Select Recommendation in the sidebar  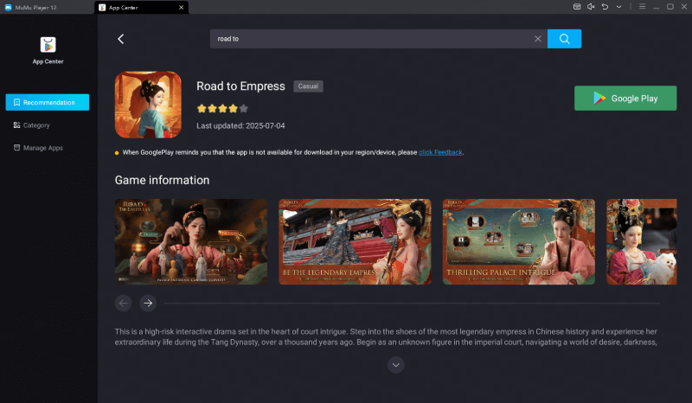coord(48,102)
